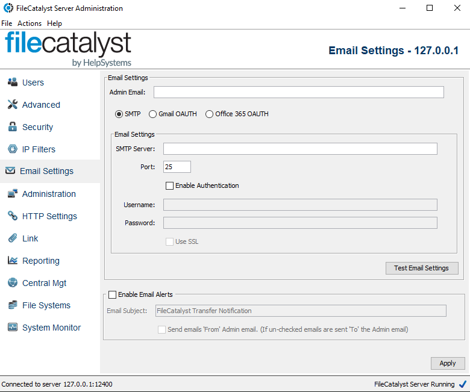Click the System Monitor icon
This screenshot has width=470, height=392.
pos(13,327)
